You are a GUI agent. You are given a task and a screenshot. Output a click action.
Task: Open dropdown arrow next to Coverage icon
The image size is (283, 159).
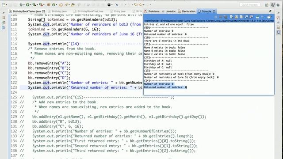(x=37, y=5)
